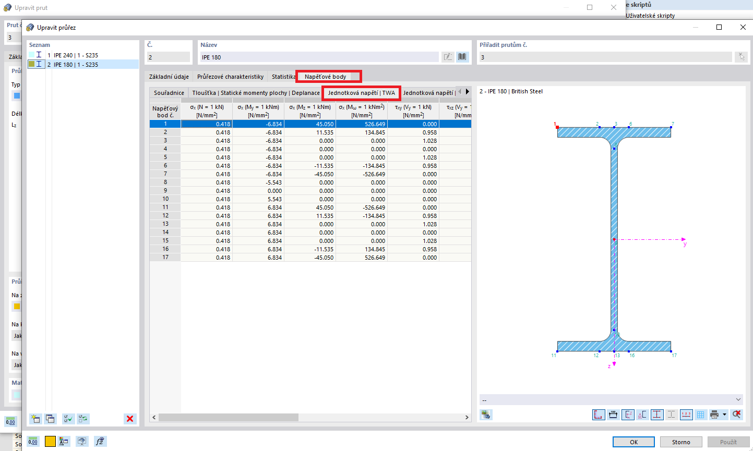Click the pick member icon beside assign field
This screenshot has width=753, height=451.
pyautogui.click(x=741, y=57)
